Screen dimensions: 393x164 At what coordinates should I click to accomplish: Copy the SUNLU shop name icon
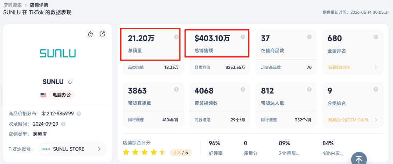71,82
